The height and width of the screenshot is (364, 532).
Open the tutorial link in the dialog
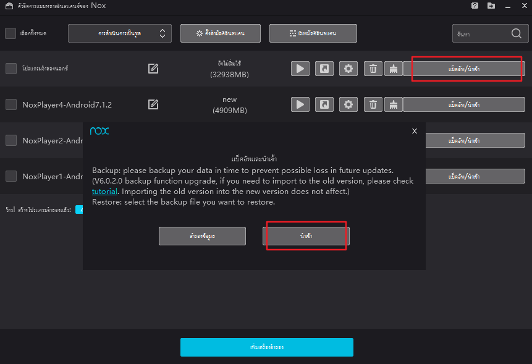click(x=104, y=192)
